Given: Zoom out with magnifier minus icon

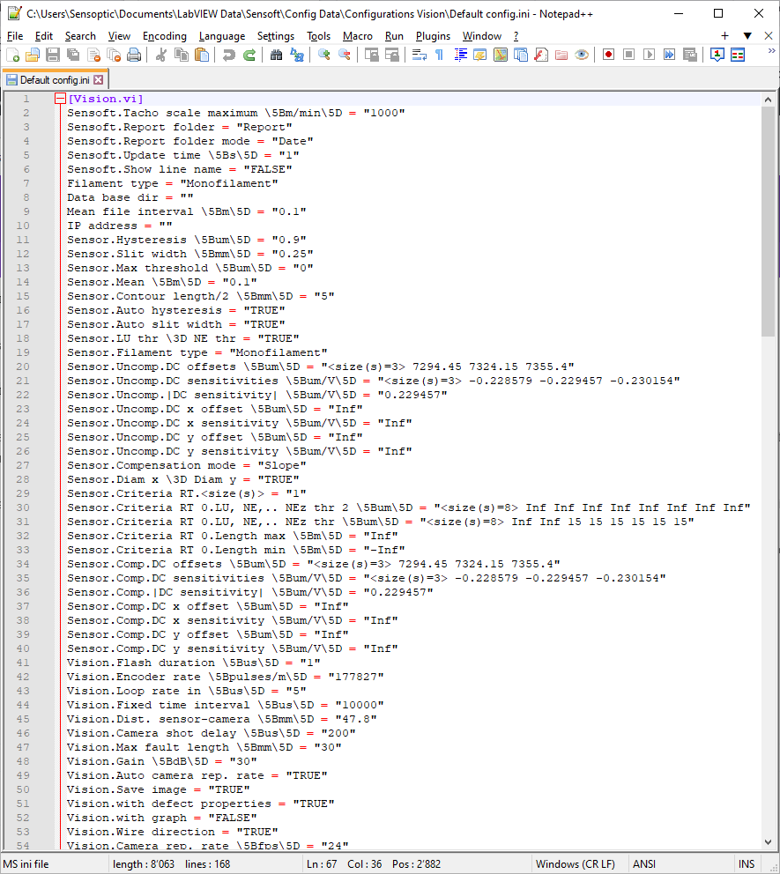Looking at the screenshot, I should [x=344, y=55].
